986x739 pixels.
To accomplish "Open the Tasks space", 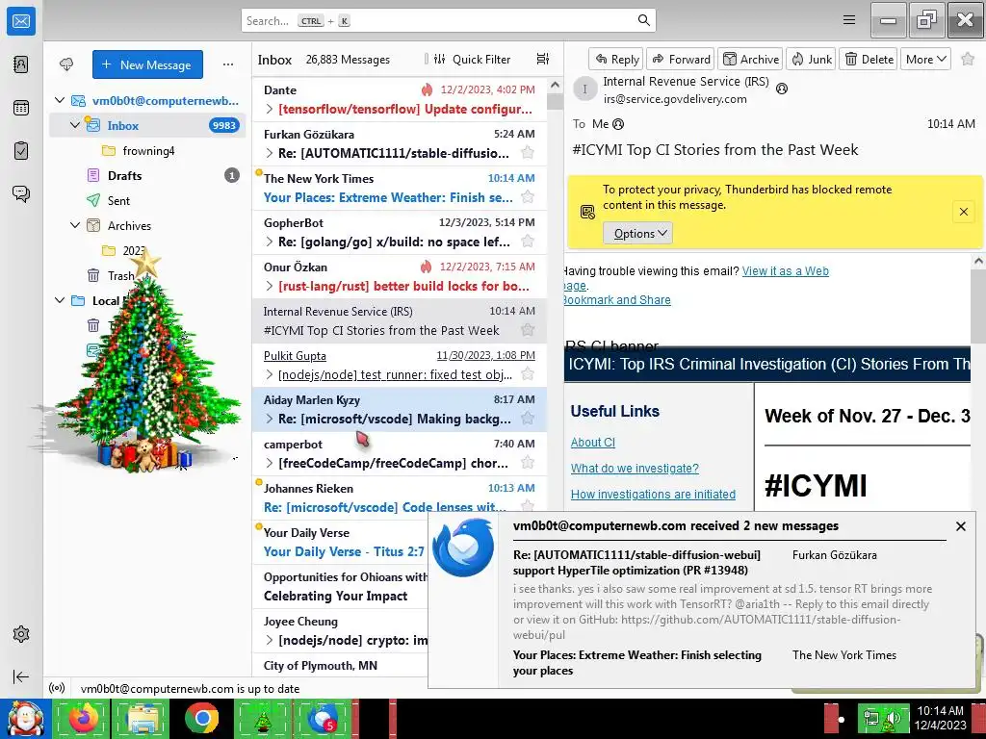I will click(x=21, y=151).
